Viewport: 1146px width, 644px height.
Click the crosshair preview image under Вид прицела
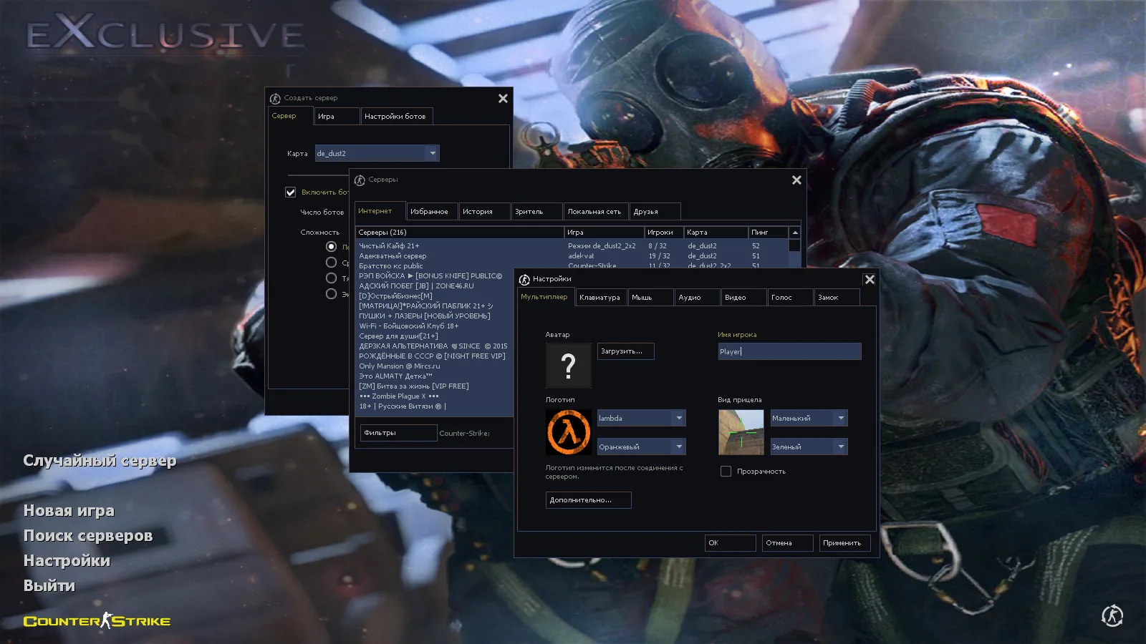pyautogui.click(x=741, y=431)
